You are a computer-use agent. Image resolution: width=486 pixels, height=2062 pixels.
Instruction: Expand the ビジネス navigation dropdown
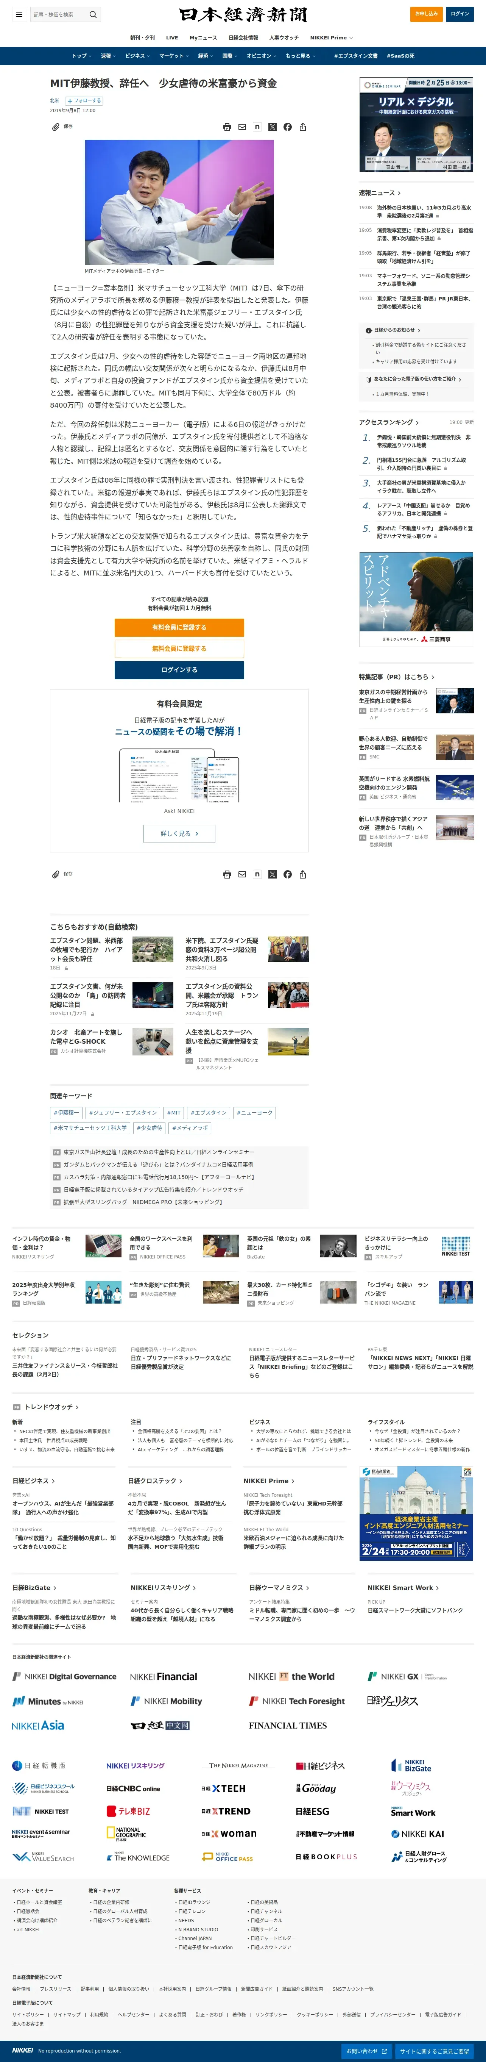click(x=137, y=56)
